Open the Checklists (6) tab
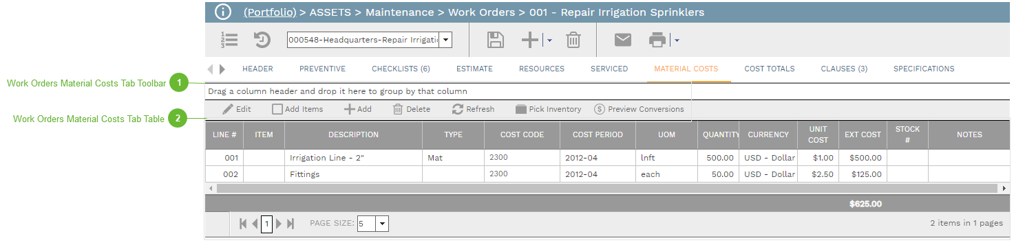This screenshot has width=1014, height=247. [401, 69]
